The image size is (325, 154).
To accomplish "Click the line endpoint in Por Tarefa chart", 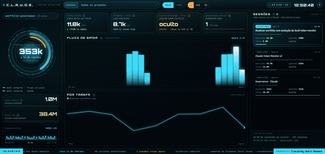I will coord(244,128).
